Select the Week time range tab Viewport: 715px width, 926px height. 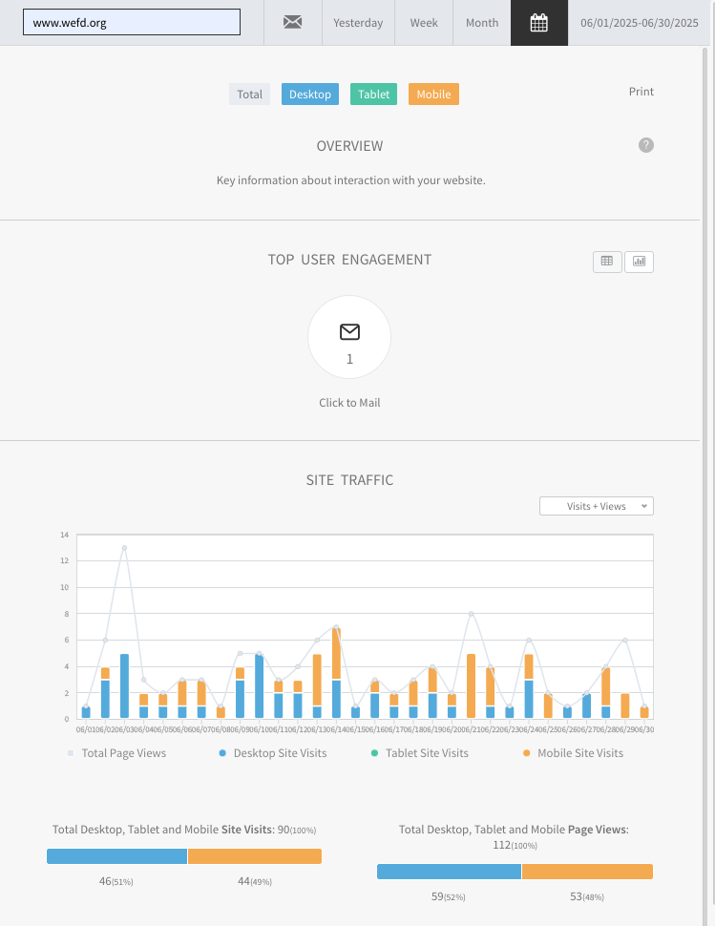pyautogui.click(x=424, y=23)
